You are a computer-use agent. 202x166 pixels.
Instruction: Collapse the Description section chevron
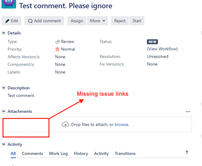[x=3, y=88]
